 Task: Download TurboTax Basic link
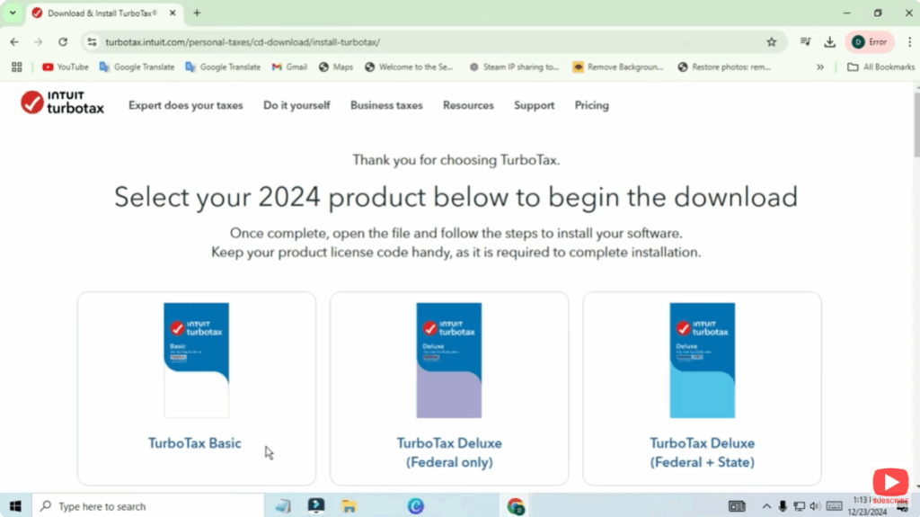tap(194, 443)
